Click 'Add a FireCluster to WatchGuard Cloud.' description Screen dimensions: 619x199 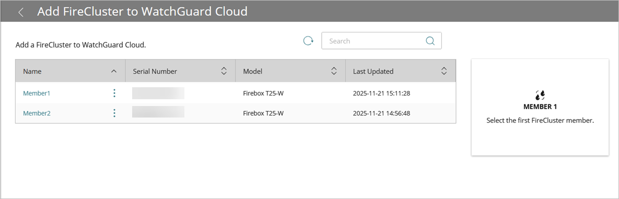(81, 45)
